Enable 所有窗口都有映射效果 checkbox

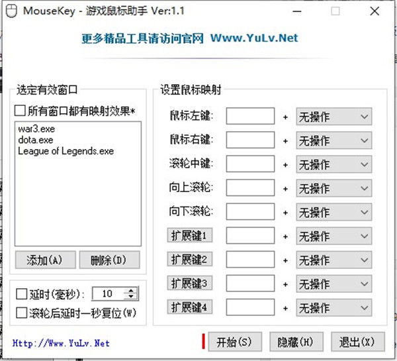20,110
